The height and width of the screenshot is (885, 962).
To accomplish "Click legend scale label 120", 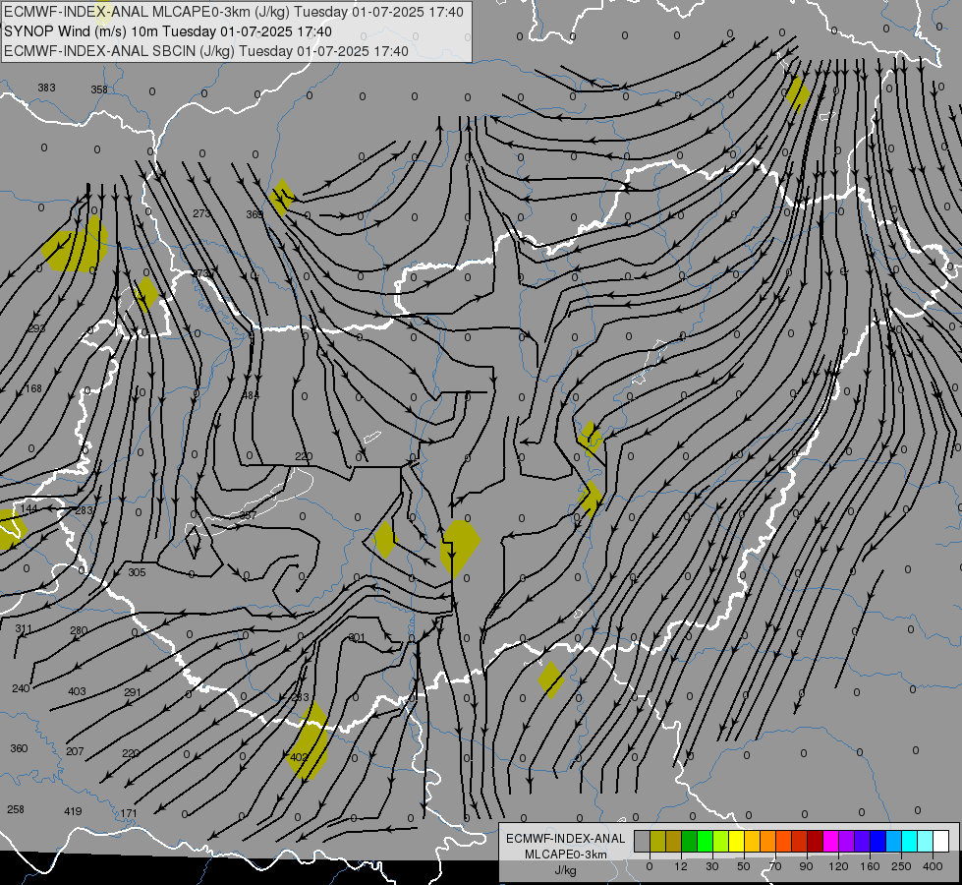I will (x=838, y=866).
